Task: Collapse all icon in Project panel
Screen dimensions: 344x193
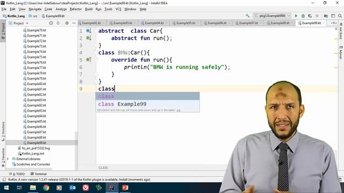Action: (58, 23)
